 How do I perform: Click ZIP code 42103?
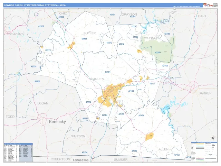(131, 91)
